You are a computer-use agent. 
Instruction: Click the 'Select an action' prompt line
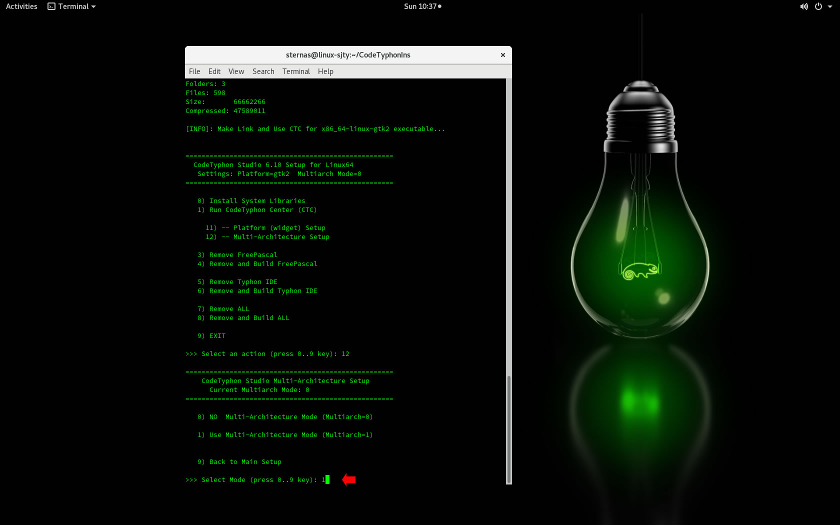[267, 354]
